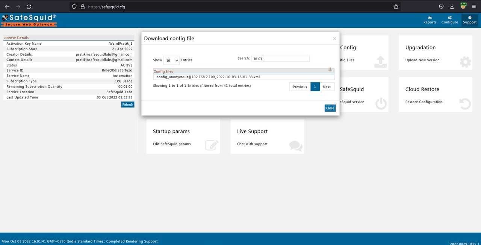Click the Startup params edit icon
Image resolution: width=481 pixels, height=245 pixels.
pos(212,145)
